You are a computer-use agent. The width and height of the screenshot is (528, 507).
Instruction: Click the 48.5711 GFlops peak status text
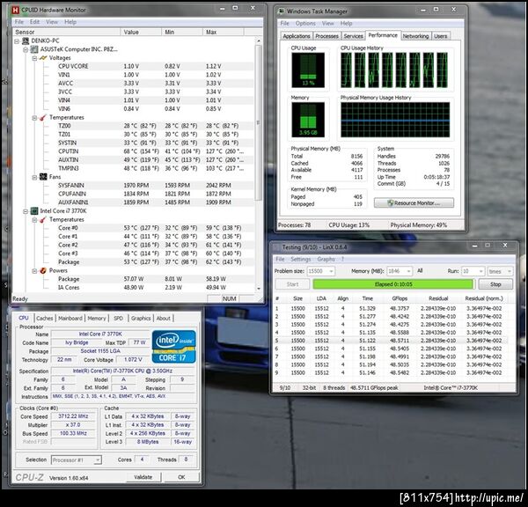click(x=374, y=388)
